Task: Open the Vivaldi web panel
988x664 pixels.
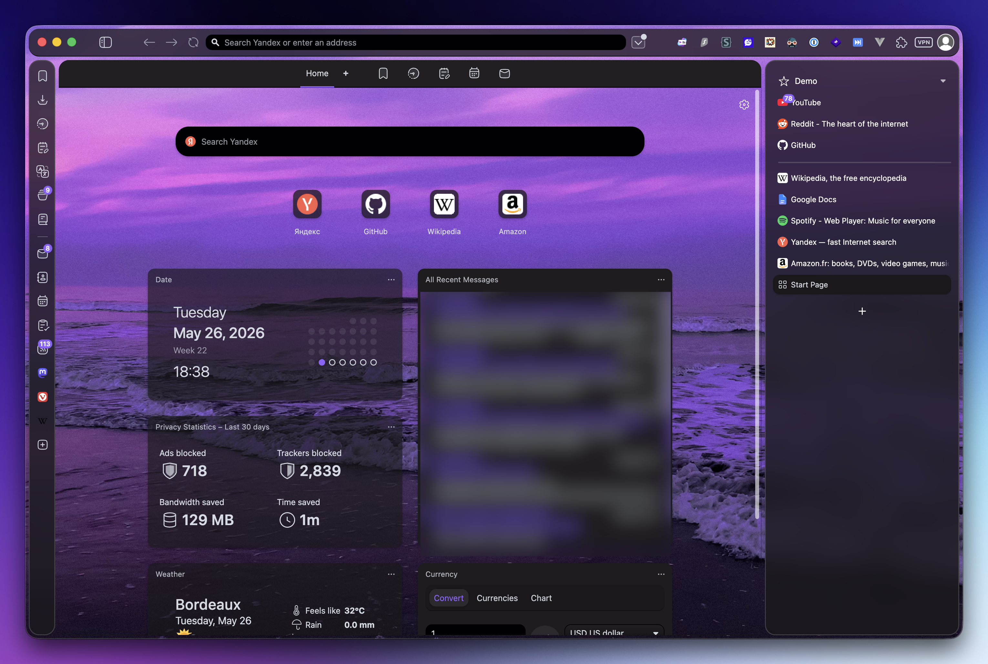Action: coord(42,397)
